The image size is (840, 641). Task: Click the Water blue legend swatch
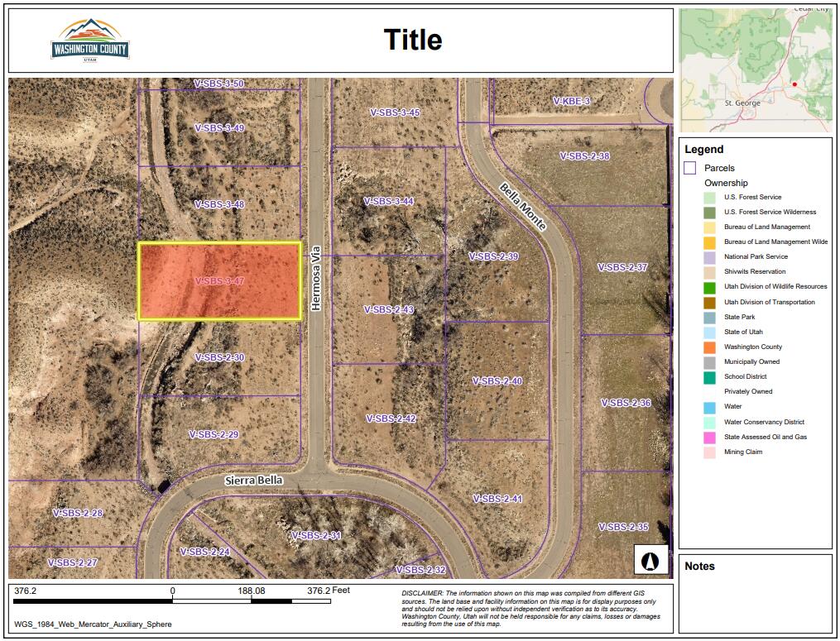[x=709, y=407]
